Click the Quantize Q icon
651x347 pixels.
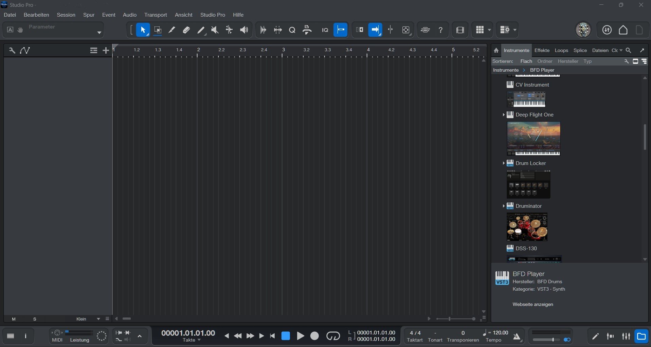pyautogui.click(x=292, y=30)
